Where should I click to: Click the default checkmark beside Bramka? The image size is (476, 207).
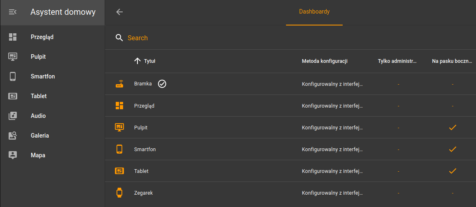click(162, 84)
